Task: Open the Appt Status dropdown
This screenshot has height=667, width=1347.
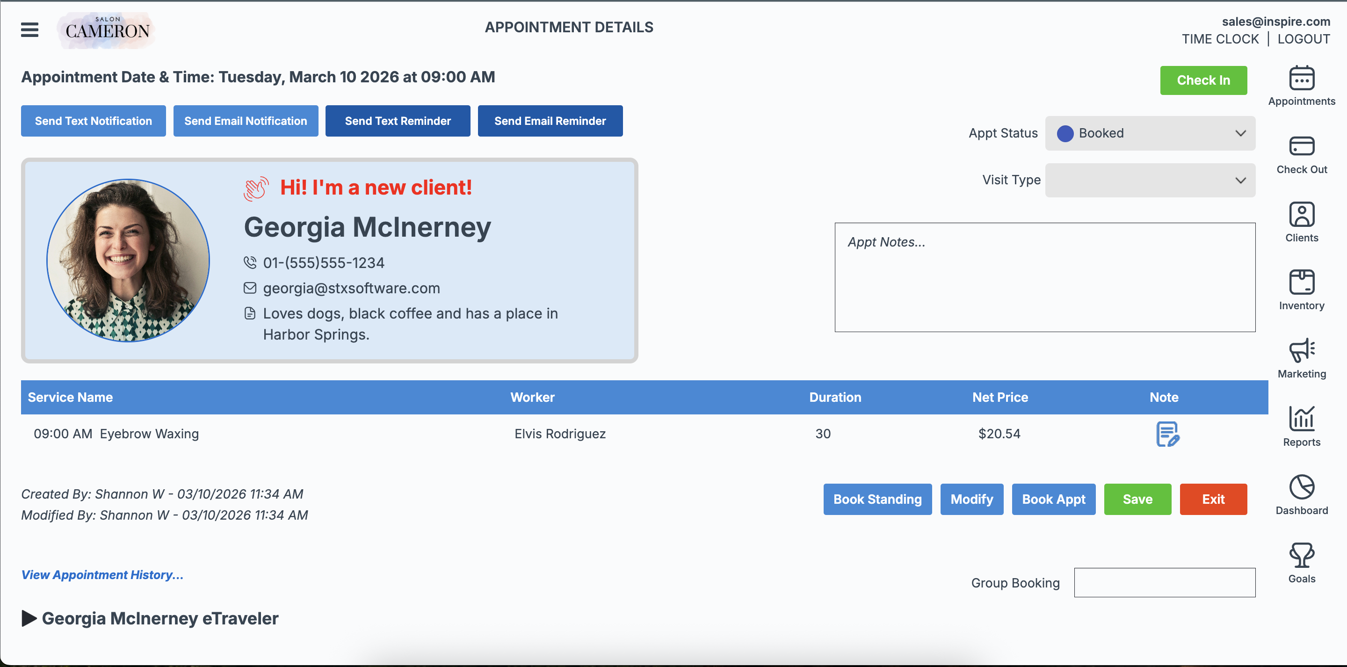Action: coord(1149,133)
